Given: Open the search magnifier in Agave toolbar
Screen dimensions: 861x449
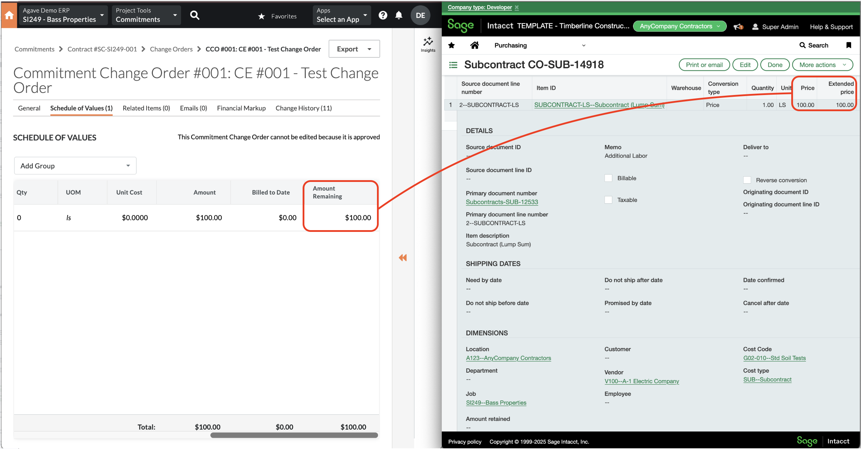Looking at the screenshot, I should tap(195, 15).
